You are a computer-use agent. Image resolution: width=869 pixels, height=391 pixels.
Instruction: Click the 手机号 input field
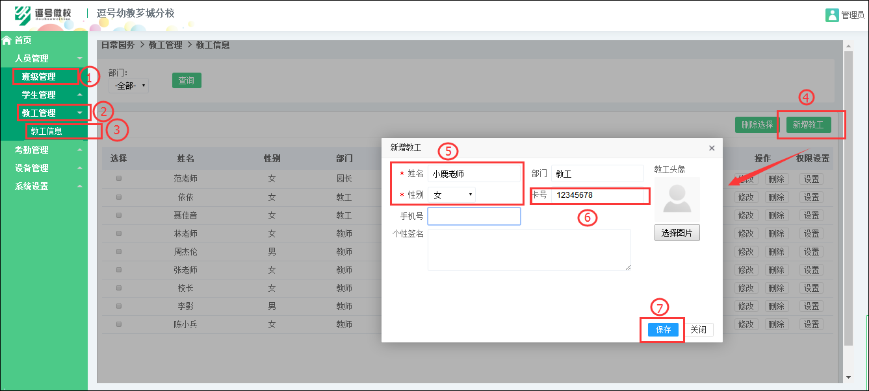(x=474, y=216)
